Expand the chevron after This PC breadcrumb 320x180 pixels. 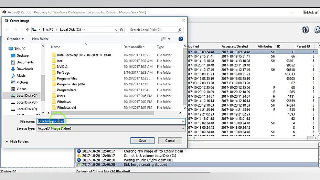pyautogui.click(x=56, y=30)
